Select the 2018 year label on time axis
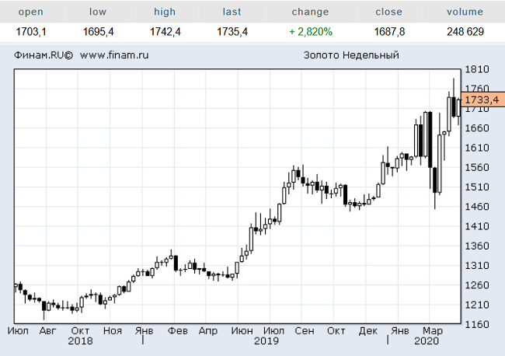Viewport: 505px width, 356px height. click(80, 341)
